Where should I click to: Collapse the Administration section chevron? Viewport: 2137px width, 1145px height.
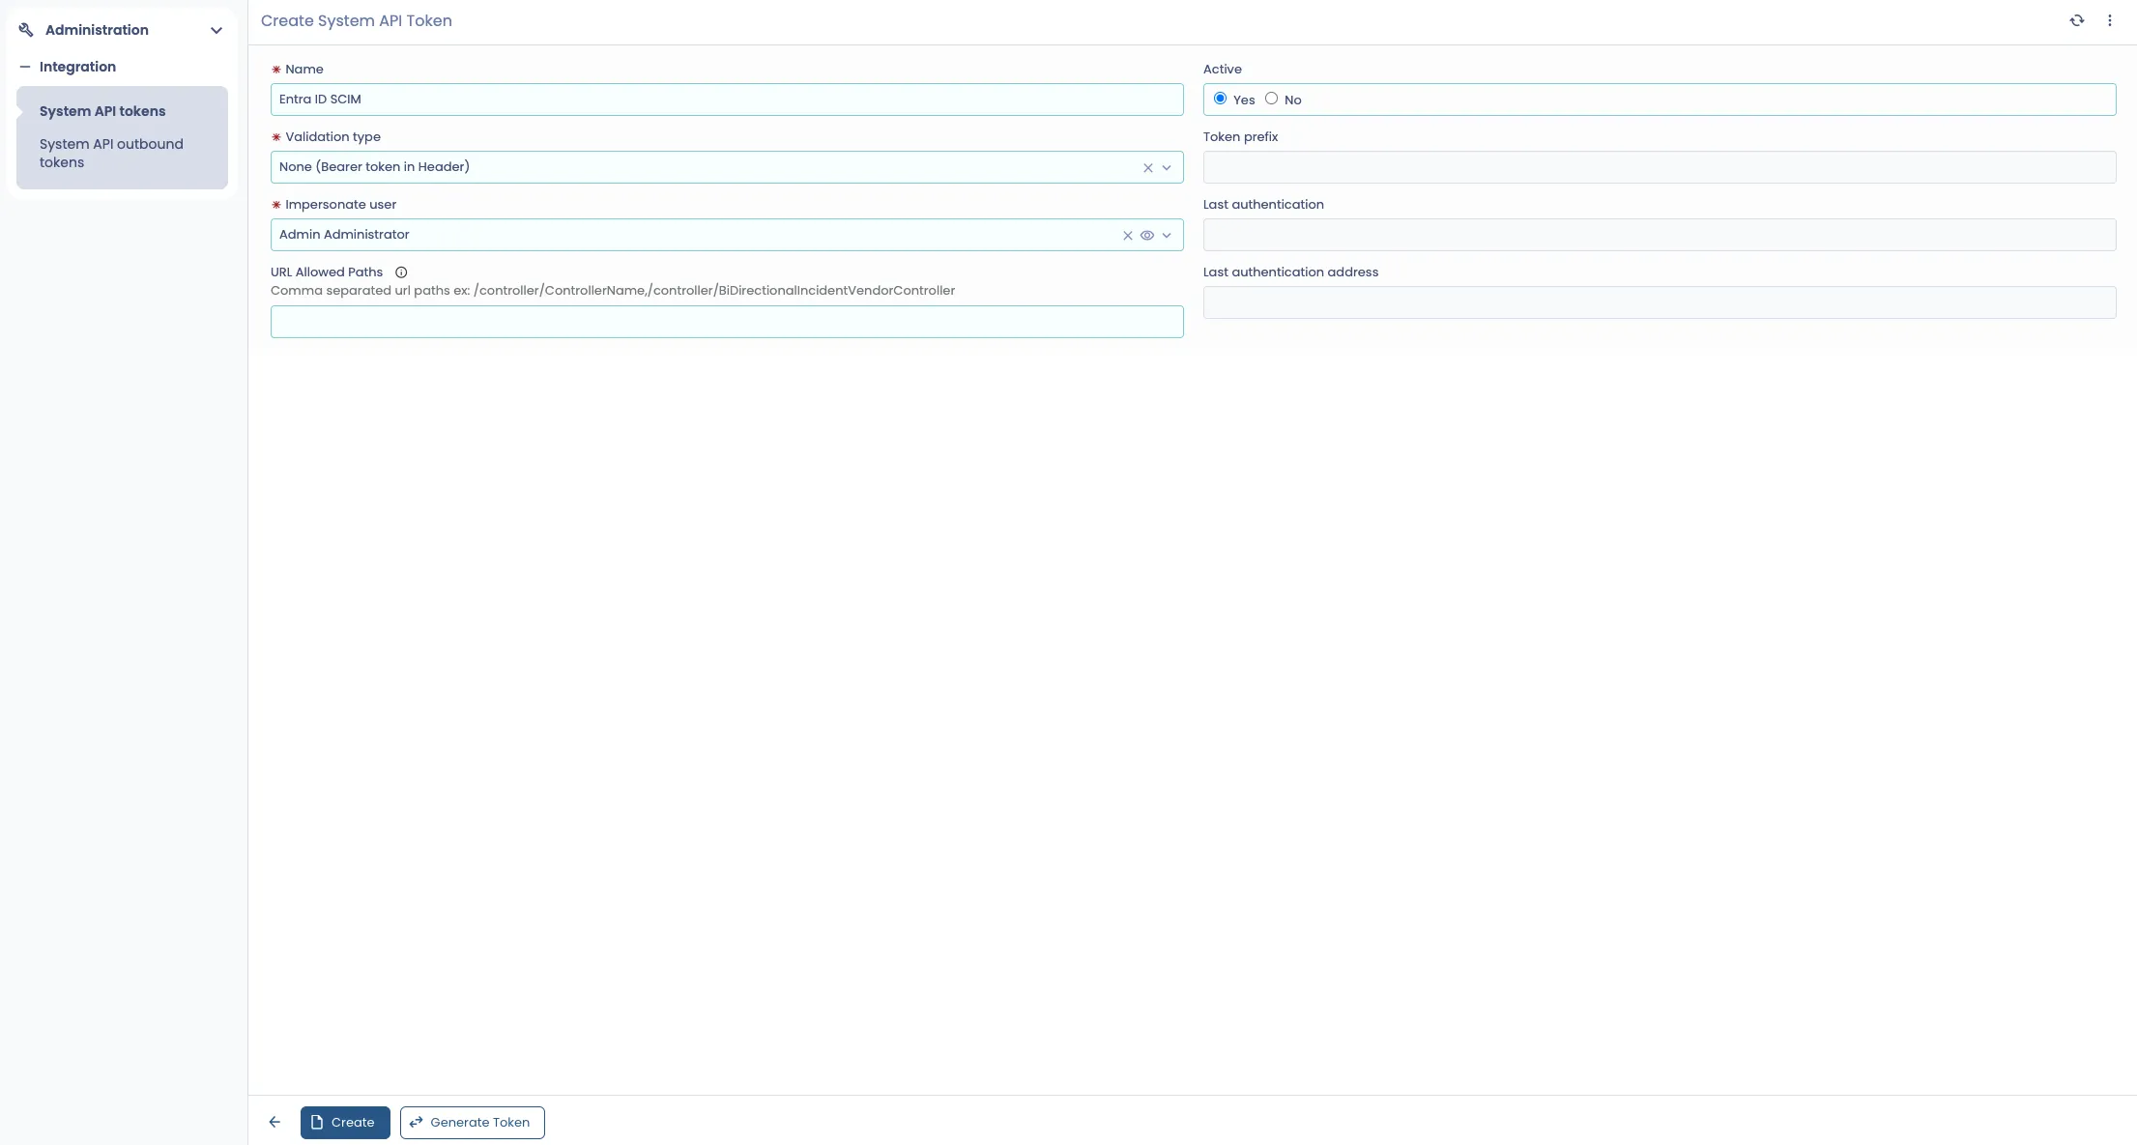tap(217, 30)
